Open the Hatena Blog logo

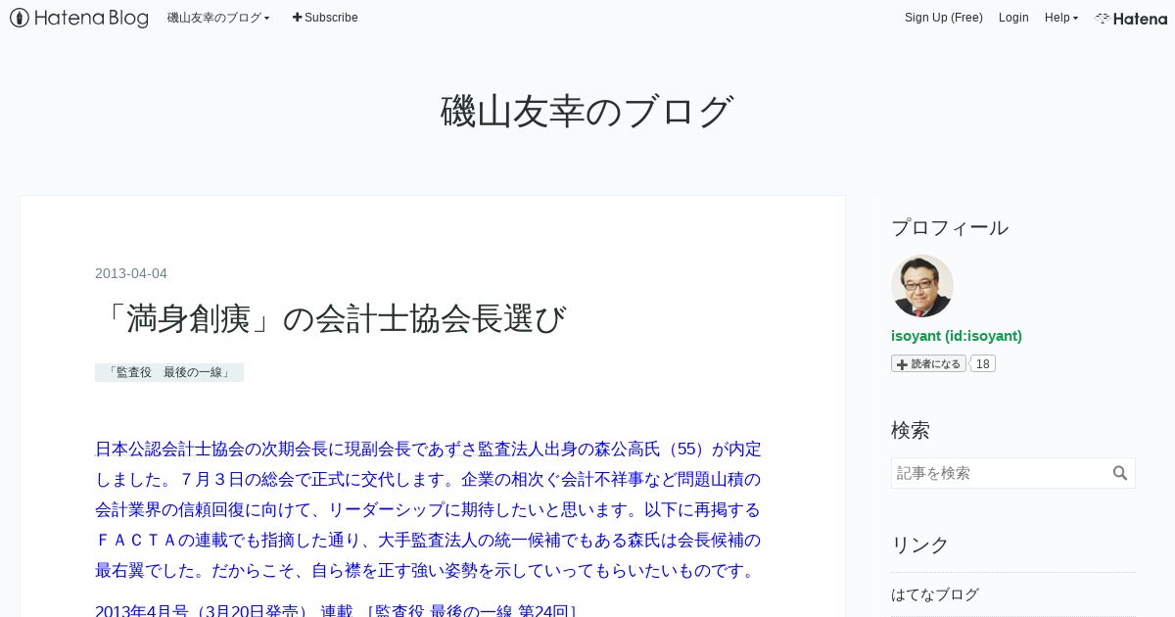(x=79, y=18)
